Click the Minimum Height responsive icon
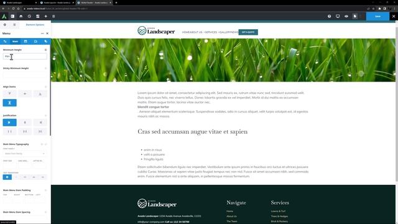398x224 pixels. tap(45, 50)
